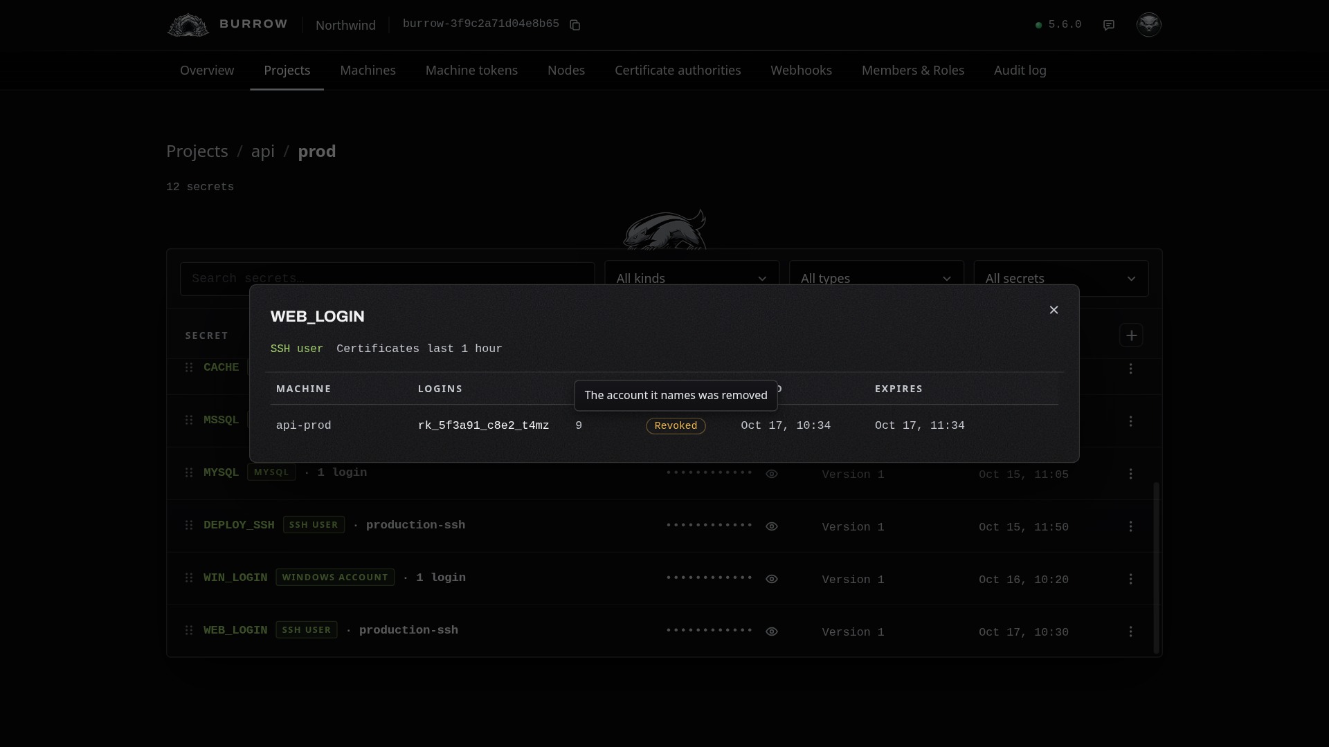Viewport: 1329px width, 747px height.
Task: Click the version 5.6.0 indicator
Action: point(1058,25)
